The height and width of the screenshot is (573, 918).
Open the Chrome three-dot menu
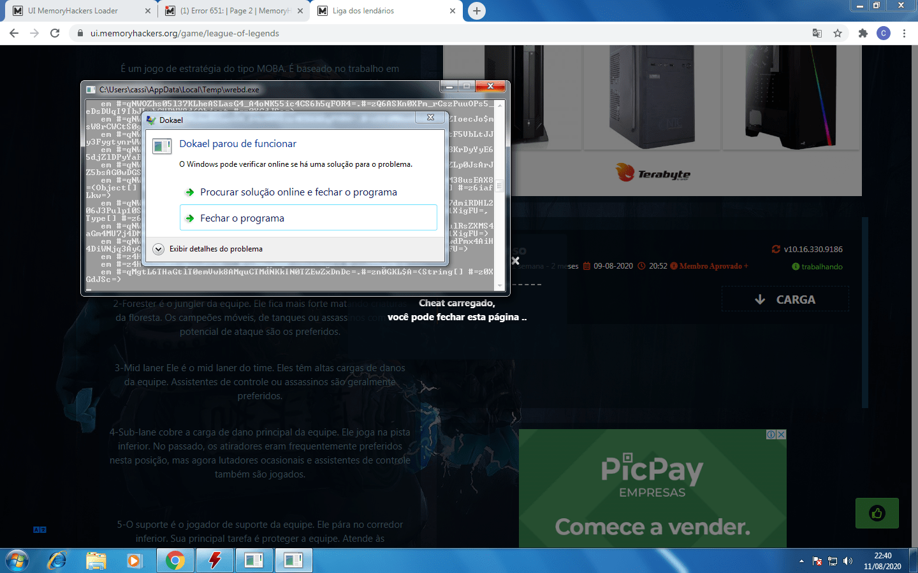[904, 33]
